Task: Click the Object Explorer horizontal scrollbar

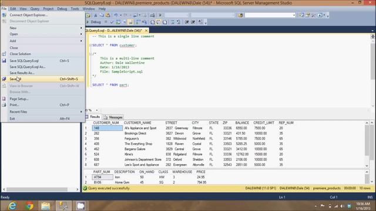Action: click(41, 189)
